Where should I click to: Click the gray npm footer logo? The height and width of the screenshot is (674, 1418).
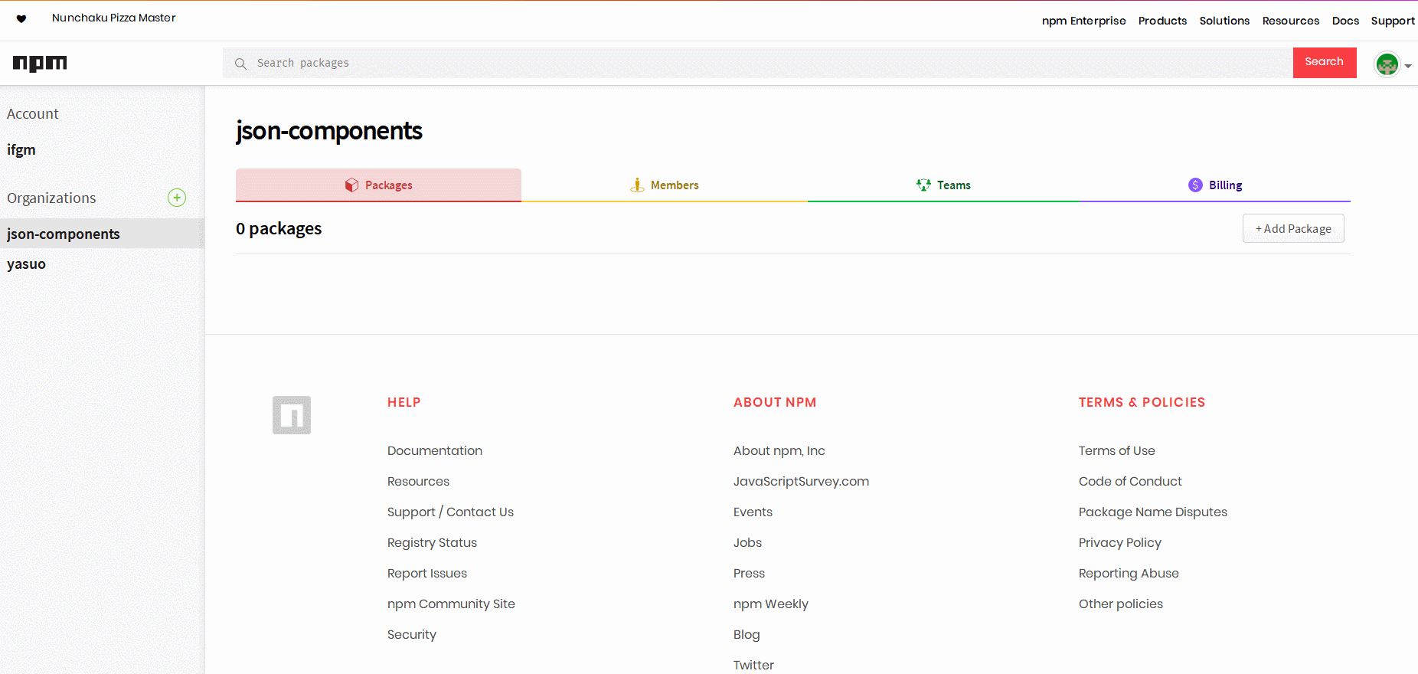click(x=292, y=415)
